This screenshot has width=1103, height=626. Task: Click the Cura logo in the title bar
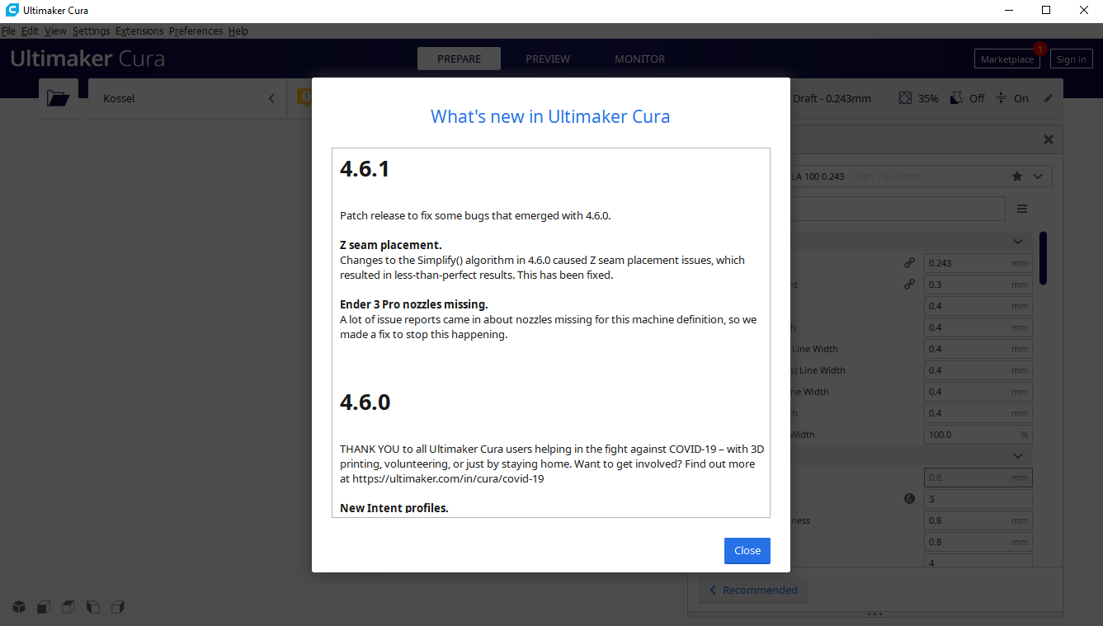point(12,10)
